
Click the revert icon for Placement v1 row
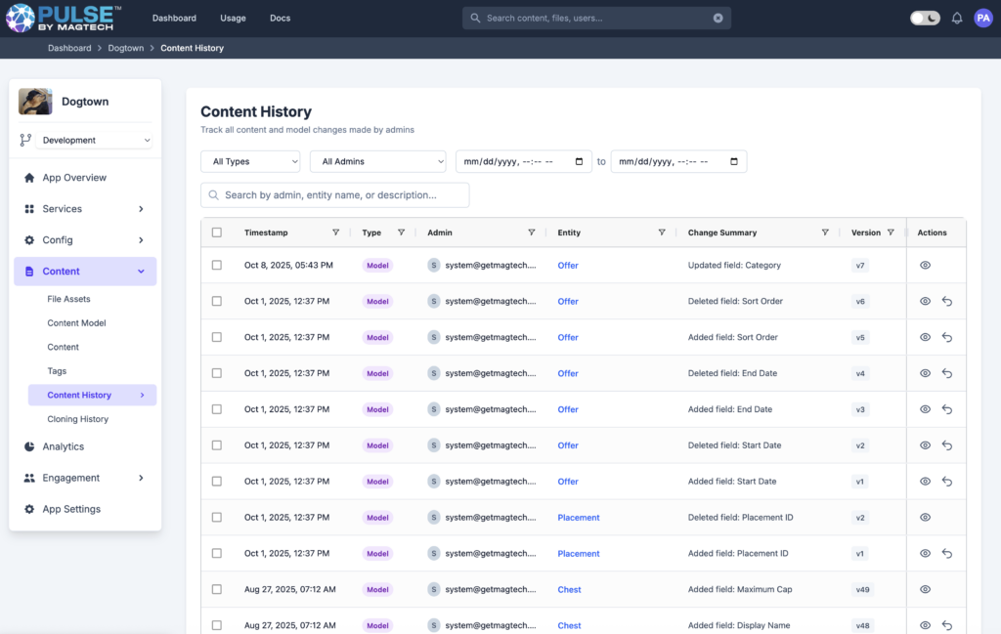click(x=947, y=554)
